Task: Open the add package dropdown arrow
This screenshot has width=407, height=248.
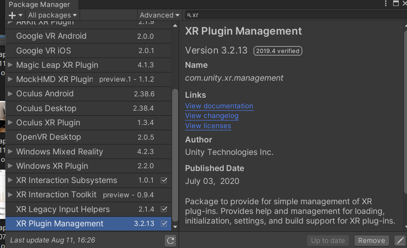Action: click(20, 15)
